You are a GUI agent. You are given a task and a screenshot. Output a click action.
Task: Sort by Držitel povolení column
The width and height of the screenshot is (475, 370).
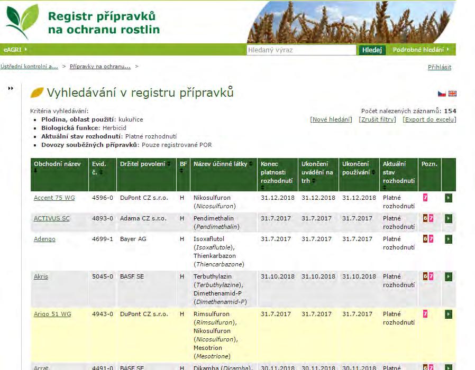[x=169, y=164]
